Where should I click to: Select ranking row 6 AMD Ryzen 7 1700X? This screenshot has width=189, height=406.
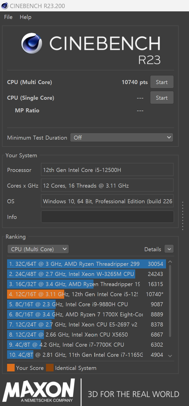(x=86, y=314)
